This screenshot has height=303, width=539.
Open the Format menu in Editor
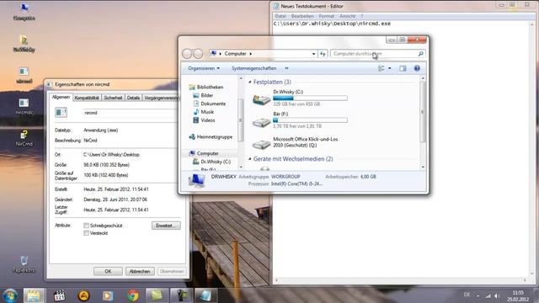pos(326,16)
